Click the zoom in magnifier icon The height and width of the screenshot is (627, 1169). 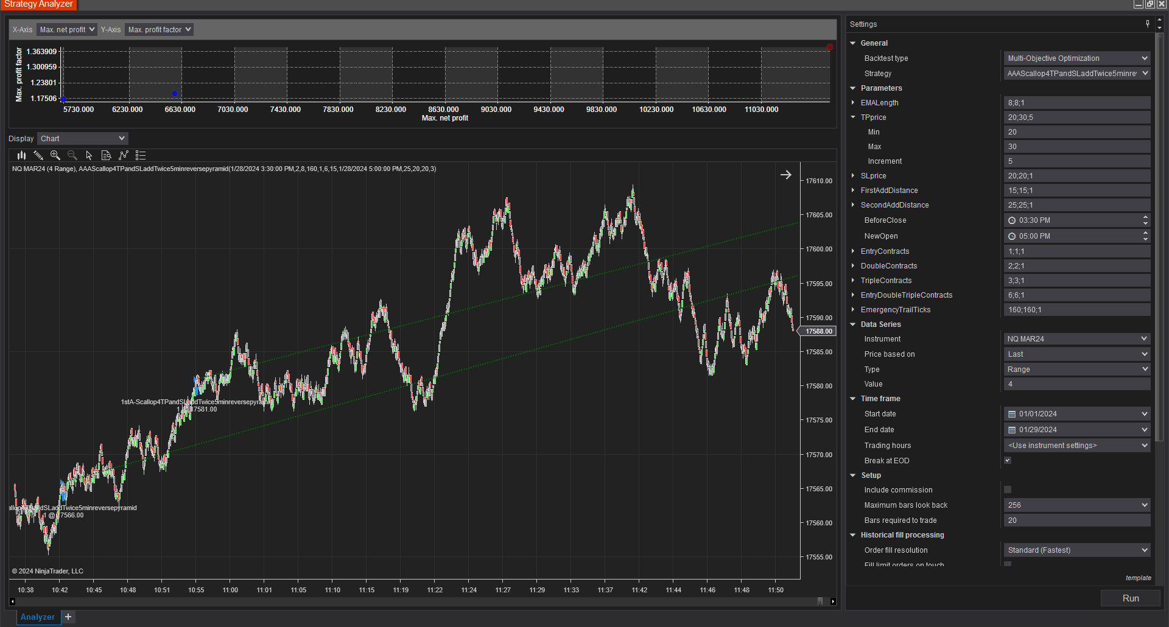tap(55, 155)
